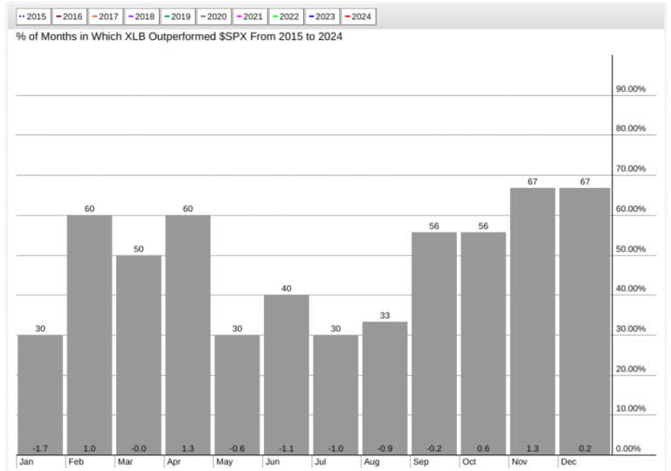Toggle the 2017 legend button
Viewport: 671px width, 471px height.
[105, 17]
